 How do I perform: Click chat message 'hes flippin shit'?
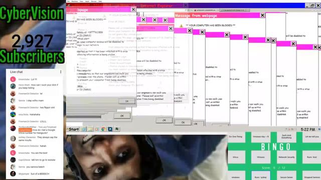(x=47, y=107)
